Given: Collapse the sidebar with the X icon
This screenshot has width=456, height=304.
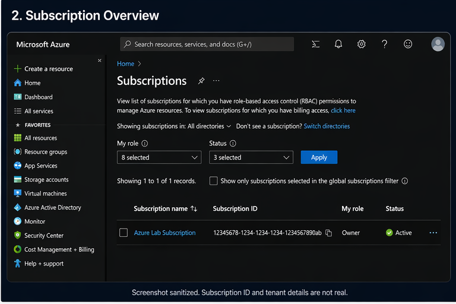Looking at the screenshot, I should coord(100,61).
